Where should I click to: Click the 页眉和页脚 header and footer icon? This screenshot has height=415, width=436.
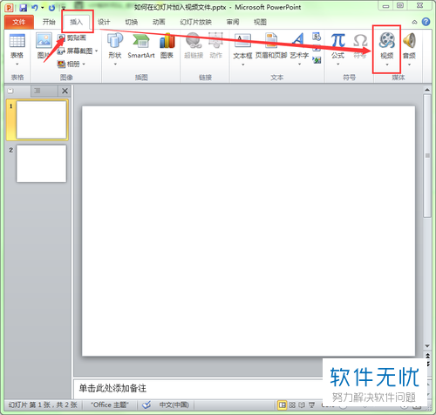[x=271, y=40]
